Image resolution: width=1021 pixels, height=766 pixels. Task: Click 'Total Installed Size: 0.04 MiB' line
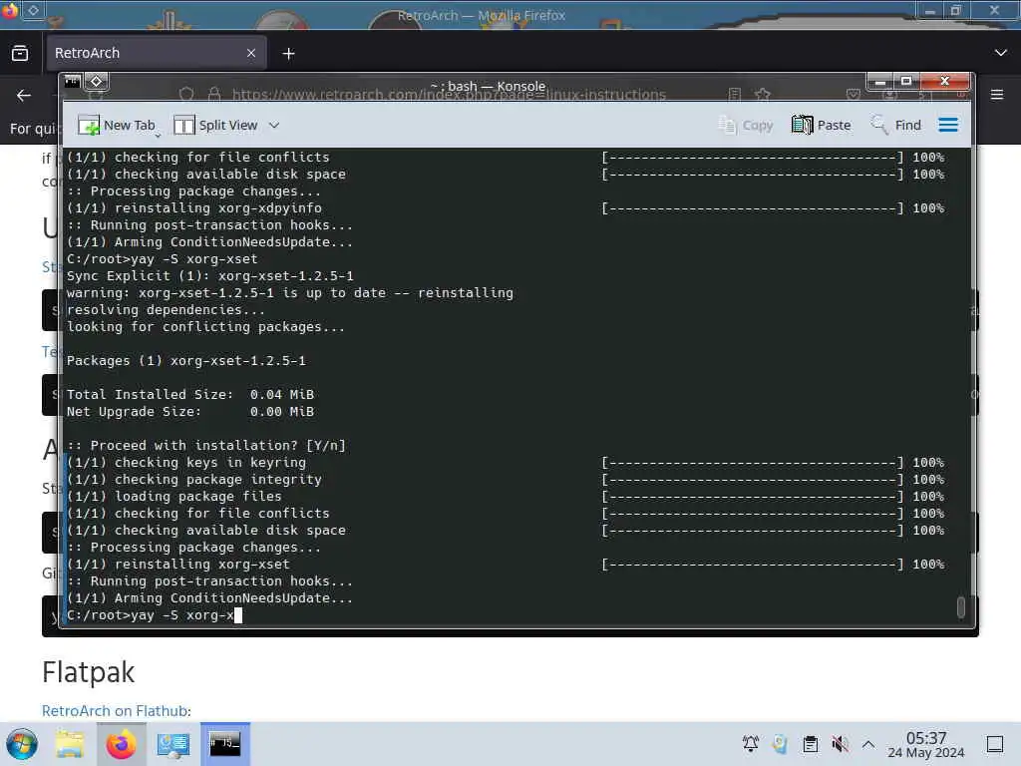[190, 395]
